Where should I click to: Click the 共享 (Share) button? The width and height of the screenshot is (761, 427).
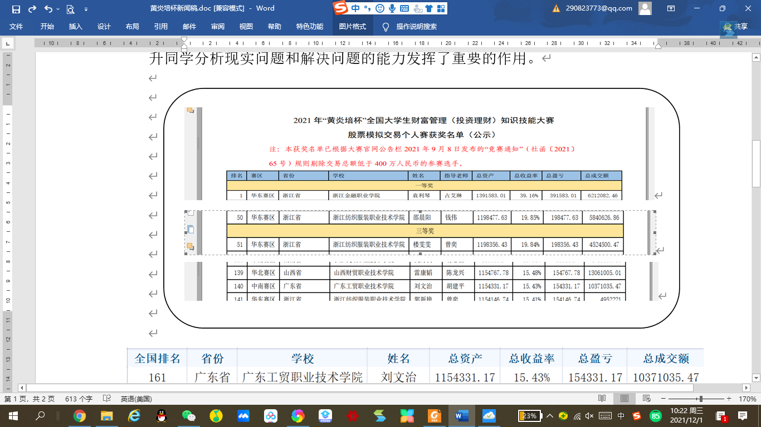[x=735, y=27]
